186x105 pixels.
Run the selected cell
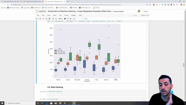[x=61, y=19]
